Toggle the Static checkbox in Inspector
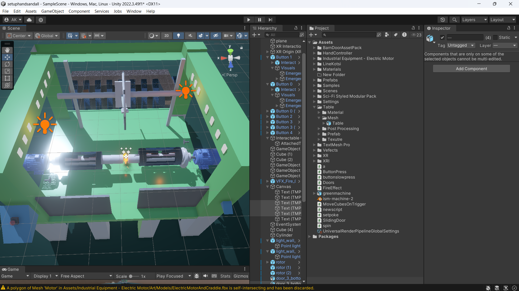519x291 pixels. 495,37
